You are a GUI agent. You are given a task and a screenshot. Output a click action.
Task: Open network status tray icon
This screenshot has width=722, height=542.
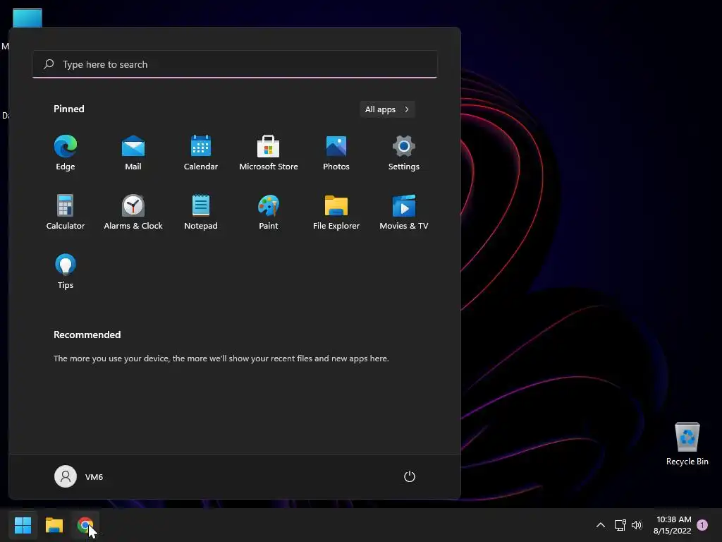tap(620, 525)
